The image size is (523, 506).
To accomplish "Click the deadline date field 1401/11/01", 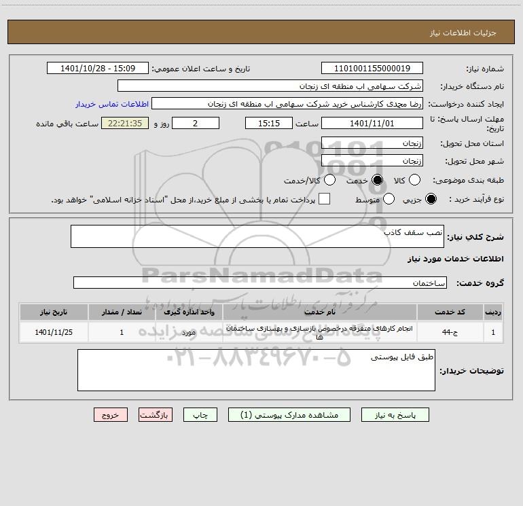I will click(372, 123).
